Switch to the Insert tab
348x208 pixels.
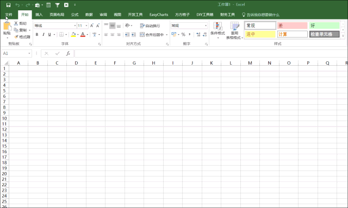(39, 15)
